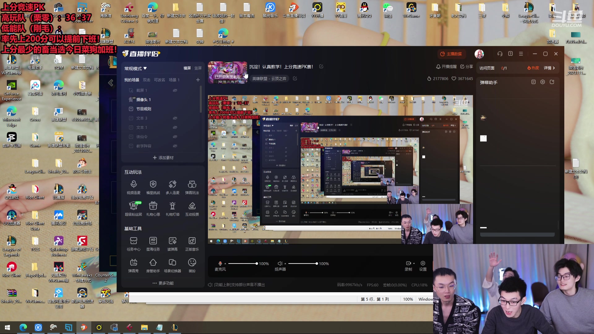The image size is (594, 334).
Task: Show hidden 截屏 1 source
Action: (175, 90)
